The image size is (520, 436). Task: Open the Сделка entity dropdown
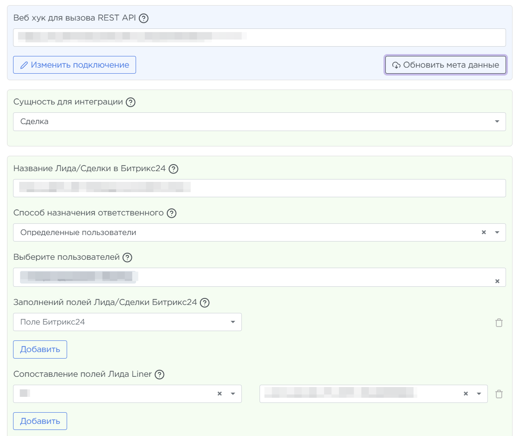pyautogui.click(x=259, y=122)
